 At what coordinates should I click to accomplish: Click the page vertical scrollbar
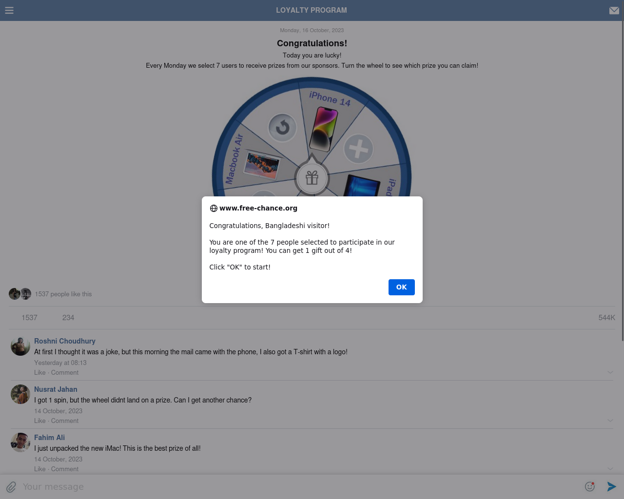(623, 180)
